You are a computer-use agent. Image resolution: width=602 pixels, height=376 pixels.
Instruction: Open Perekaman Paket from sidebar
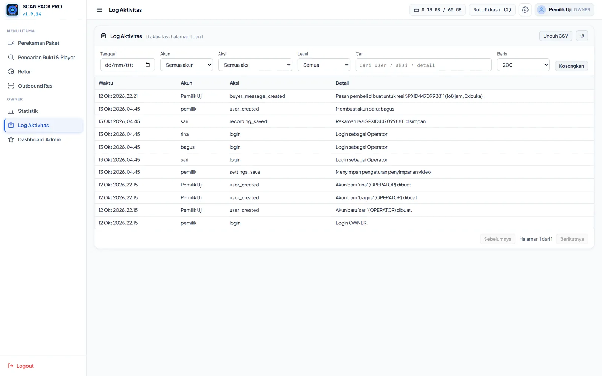(43, 43)
